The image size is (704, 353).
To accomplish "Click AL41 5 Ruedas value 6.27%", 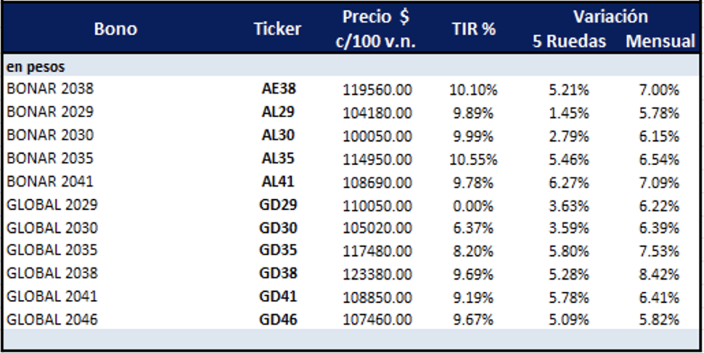I will (570, 181).
